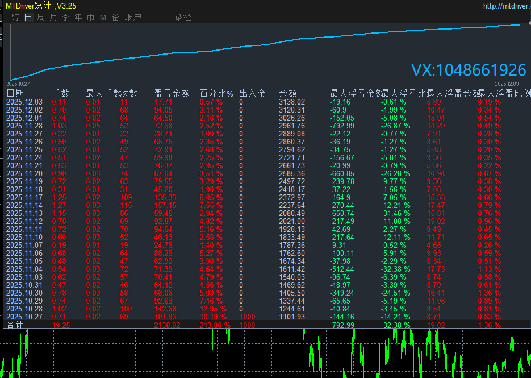Click the 合计 total row label
Image resolution: width=531 pixels, height=378 pixels.
(x=14, y=325)
